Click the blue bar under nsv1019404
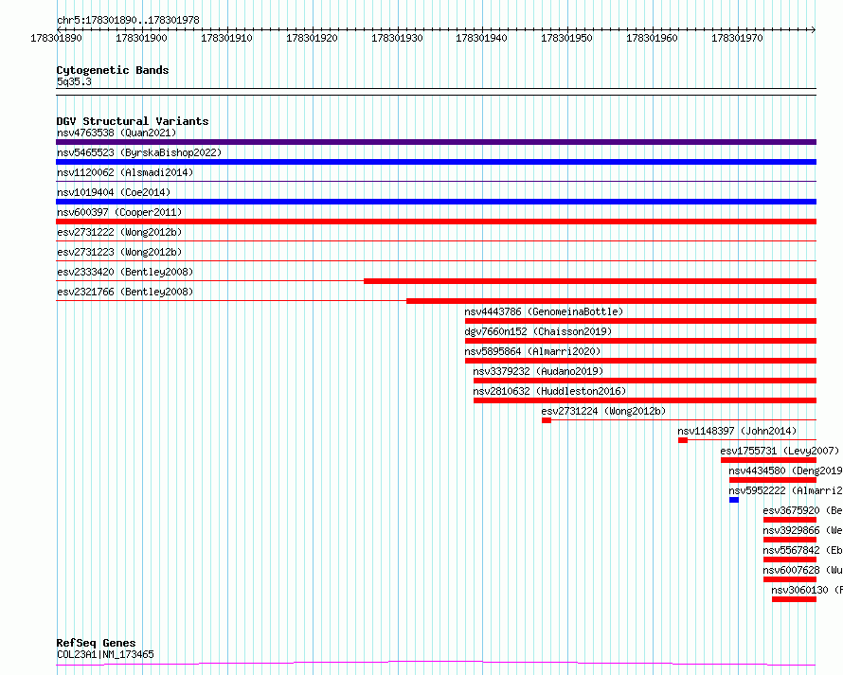843x675 pixels. click(x=436, y=202)
